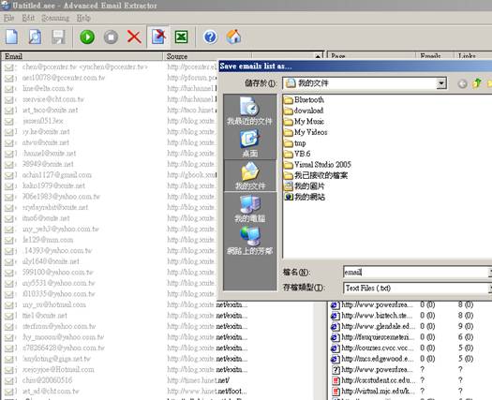Click source http://times.hinet.net/ in list
Viewport: 492px width, 400px height.
point(199,380)
